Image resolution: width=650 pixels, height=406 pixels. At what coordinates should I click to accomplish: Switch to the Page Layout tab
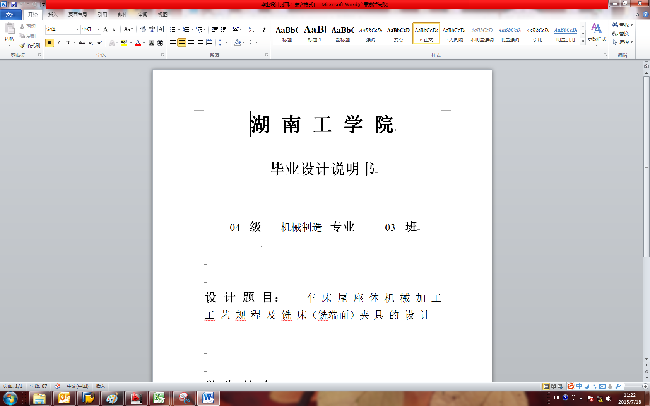coord(78,15)
